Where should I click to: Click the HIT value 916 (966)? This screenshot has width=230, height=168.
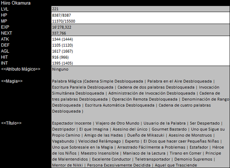coord(60,57)
